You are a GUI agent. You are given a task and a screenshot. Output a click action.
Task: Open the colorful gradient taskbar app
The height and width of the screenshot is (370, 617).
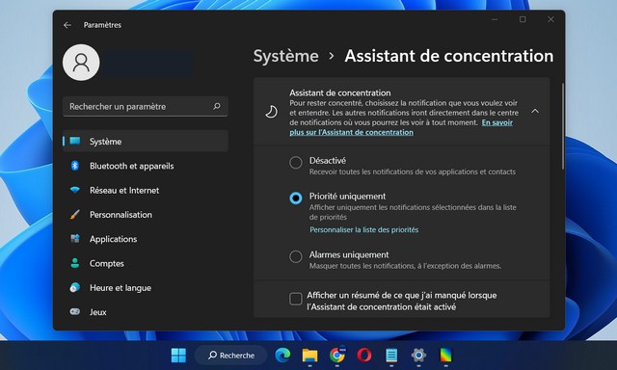point(445,356)
